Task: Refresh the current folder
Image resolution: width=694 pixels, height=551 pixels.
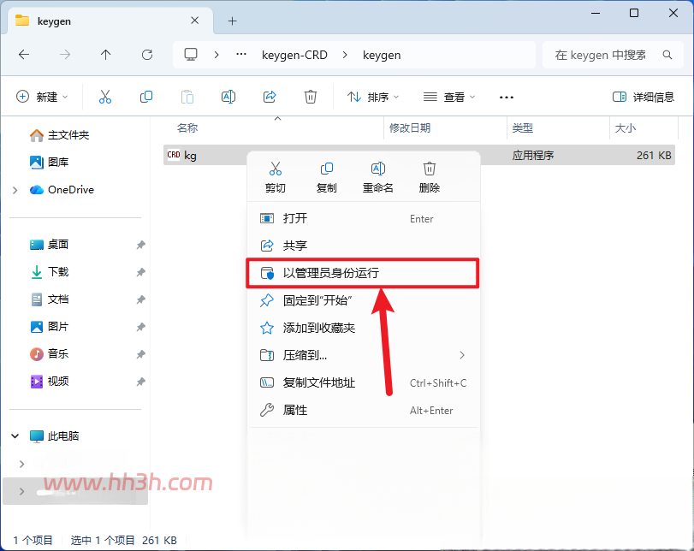Action: coord(147,55)
